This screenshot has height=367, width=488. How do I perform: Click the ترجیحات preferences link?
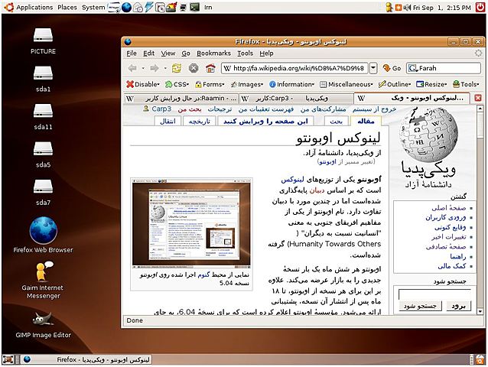coord(220,109)
